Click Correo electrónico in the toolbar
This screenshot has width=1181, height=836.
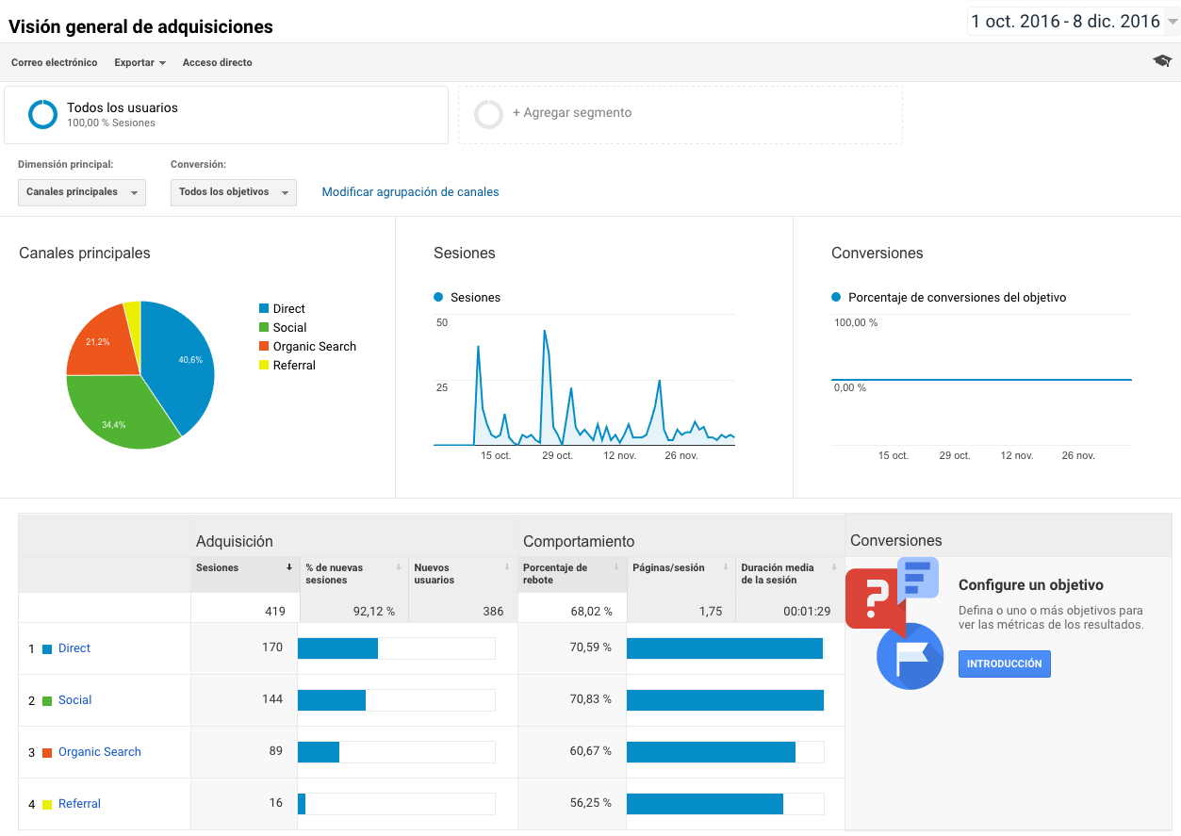pos(55,62)
